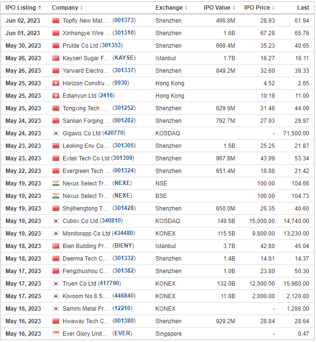
Task: Click Hong Kong flag beside Horizon Constru
Action: point(56,83)
